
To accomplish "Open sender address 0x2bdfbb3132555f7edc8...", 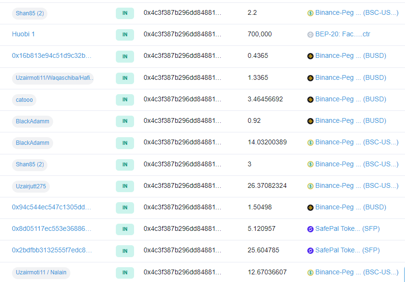I will pos(52,250).
